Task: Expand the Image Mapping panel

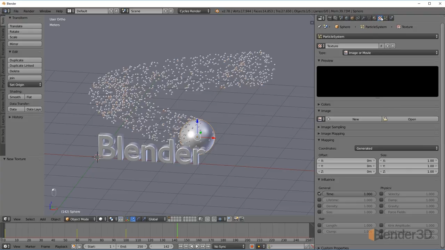Action: (x=332, y=133)
